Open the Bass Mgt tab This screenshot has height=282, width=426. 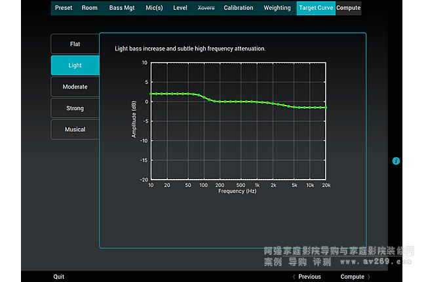pyautogui.click(x=121, y=8)
